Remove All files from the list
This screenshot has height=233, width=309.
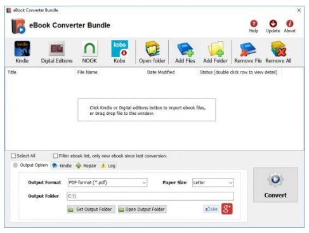pyautogui.click(x=278, y=52)
